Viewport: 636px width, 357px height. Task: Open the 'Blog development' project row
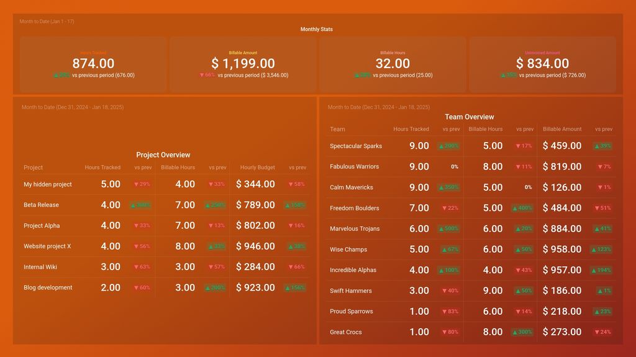165,288
